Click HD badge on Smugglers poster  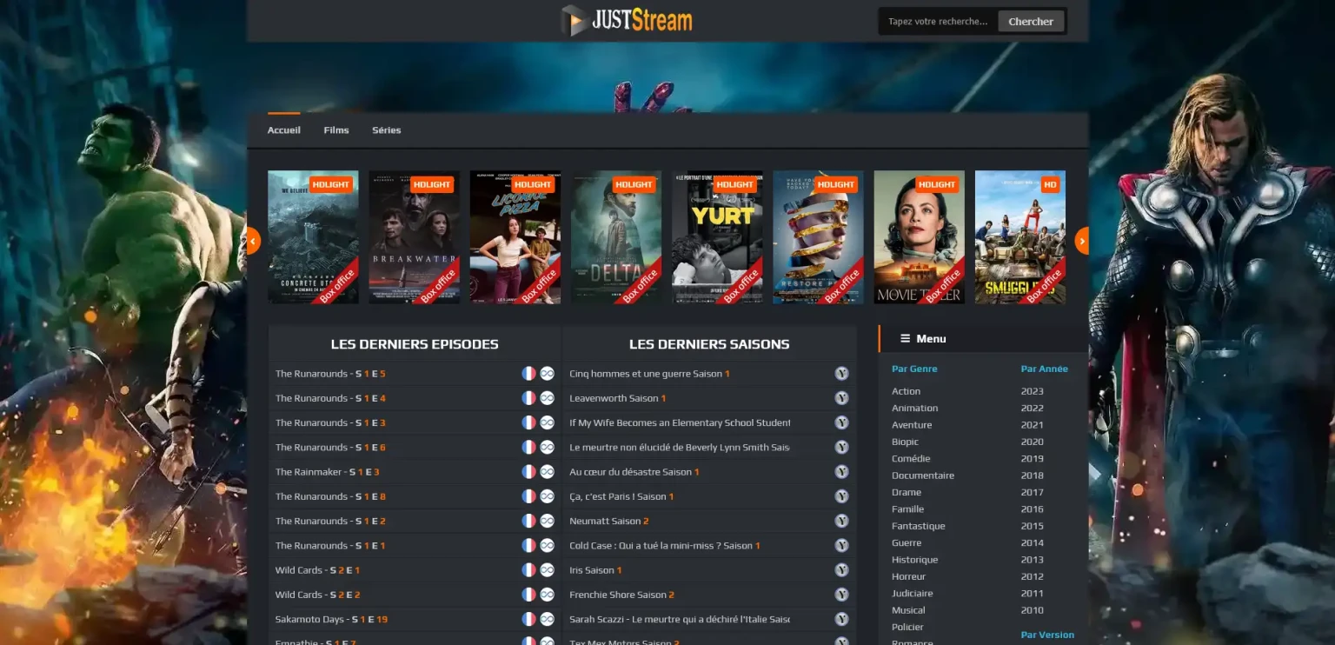coord(1050,184)
